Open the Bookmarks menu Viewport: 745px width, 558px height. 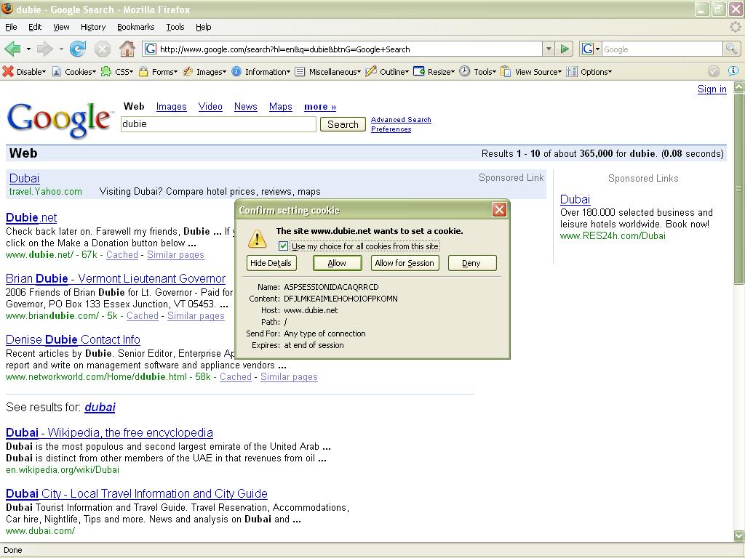point(135,27)
